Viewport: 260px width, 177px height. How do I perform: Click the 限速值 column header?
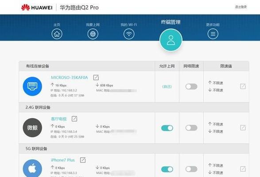(226, 66)
